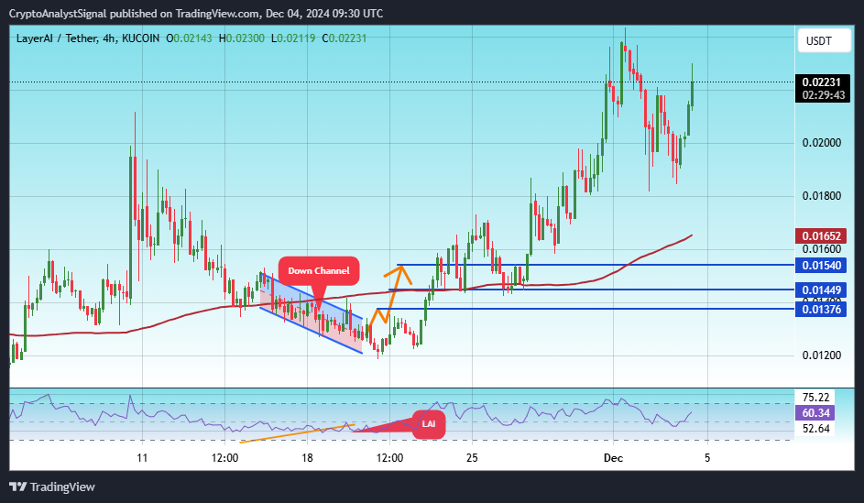Click the Dec date on time axis
The image size is (864, 503).
coord(613,458)
